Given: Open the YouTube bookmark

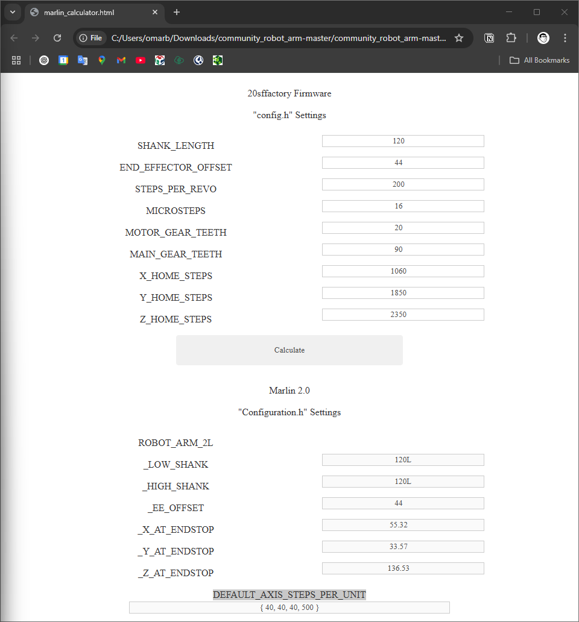Looking at the screenshot, I should coord(141,60).
